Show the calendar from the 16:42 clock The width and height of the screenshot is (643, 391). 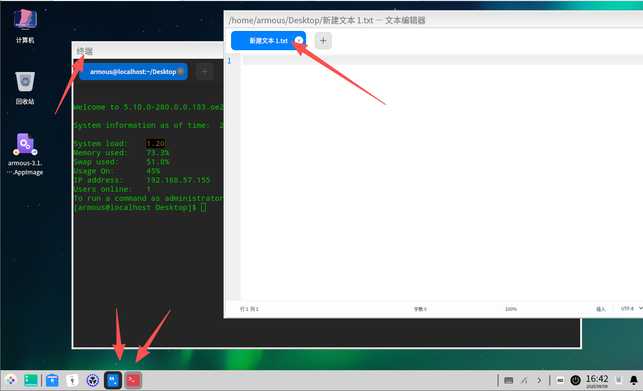tap(597, 380)
